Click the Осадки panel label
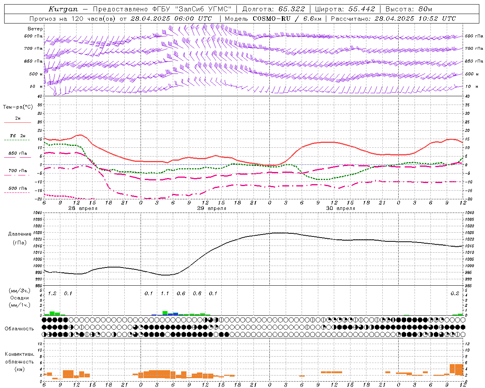Image resolution: width=485 pixels, height=388 pixels. click(20, 298)
